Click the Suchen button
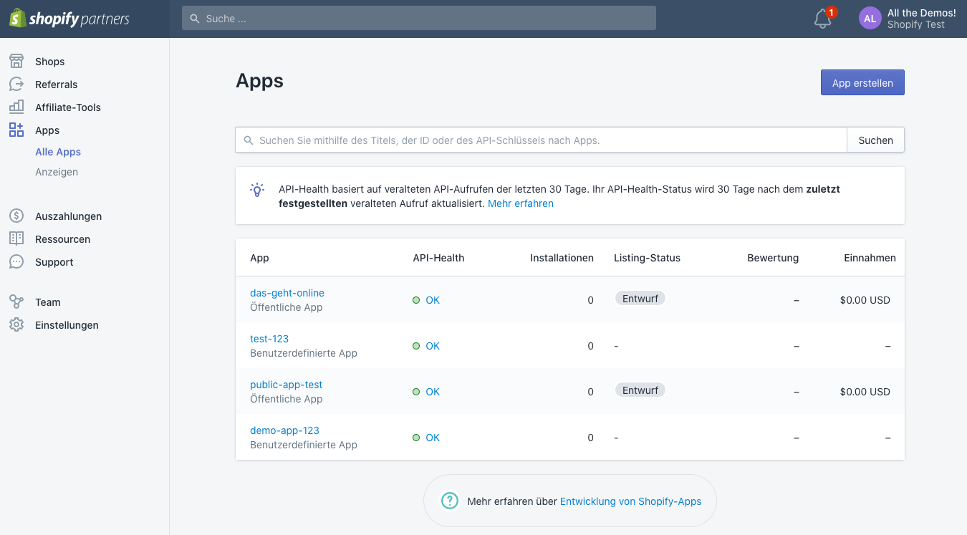Image resolution: width=967 pixels, height=535 pixels. 875,140
